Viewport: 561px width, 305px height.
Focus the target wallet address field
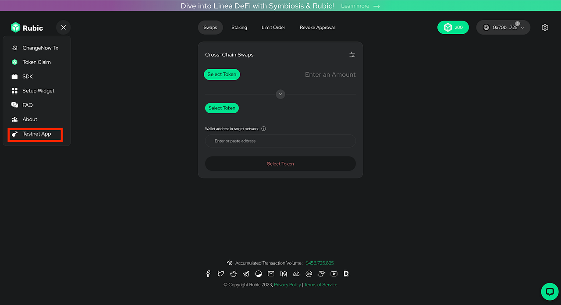tap(280, 141)
